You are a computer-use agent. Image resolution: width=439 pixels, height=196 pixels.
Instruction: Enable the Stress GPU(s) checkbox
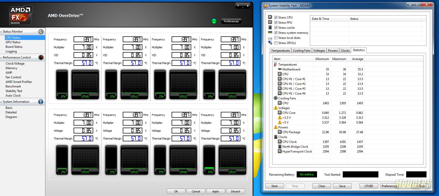click(276, 43)
